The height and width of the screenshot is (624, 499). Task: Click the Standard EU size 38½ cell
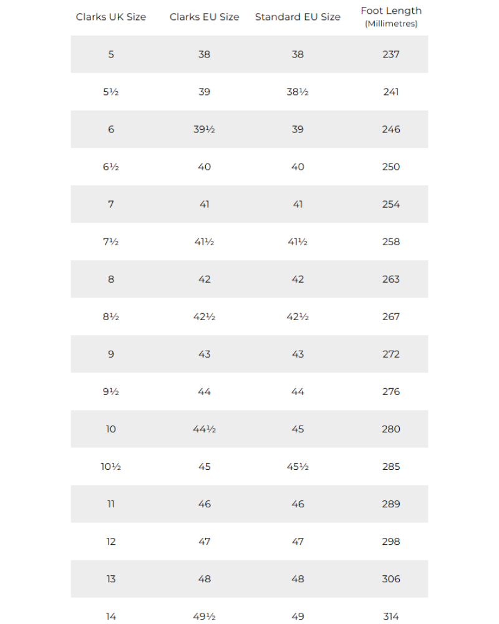pyautogui.click(x=298, y=92)
